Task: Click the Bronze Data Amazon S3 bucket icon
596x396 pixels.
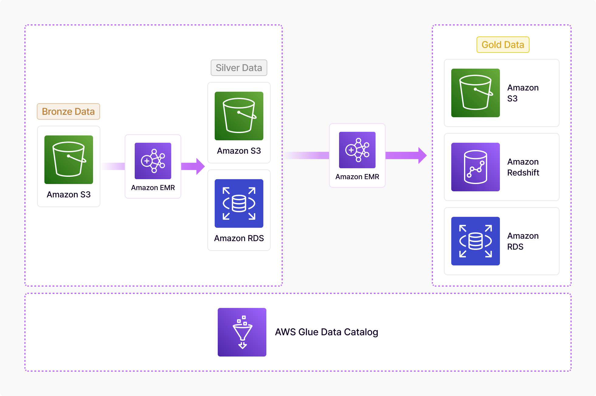Action: click(x=69, y=160)
